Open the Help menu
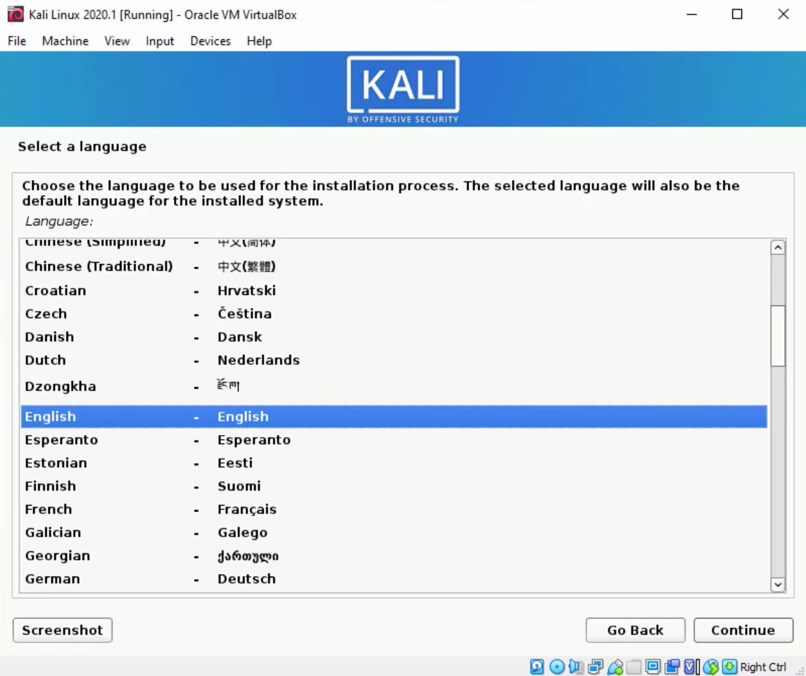806x676 pixels. pyautogui.click(x=259, y=41)
